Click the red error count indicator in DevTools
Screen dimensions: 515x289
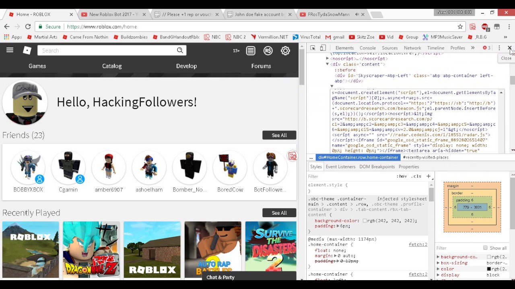tap(487, 48)
